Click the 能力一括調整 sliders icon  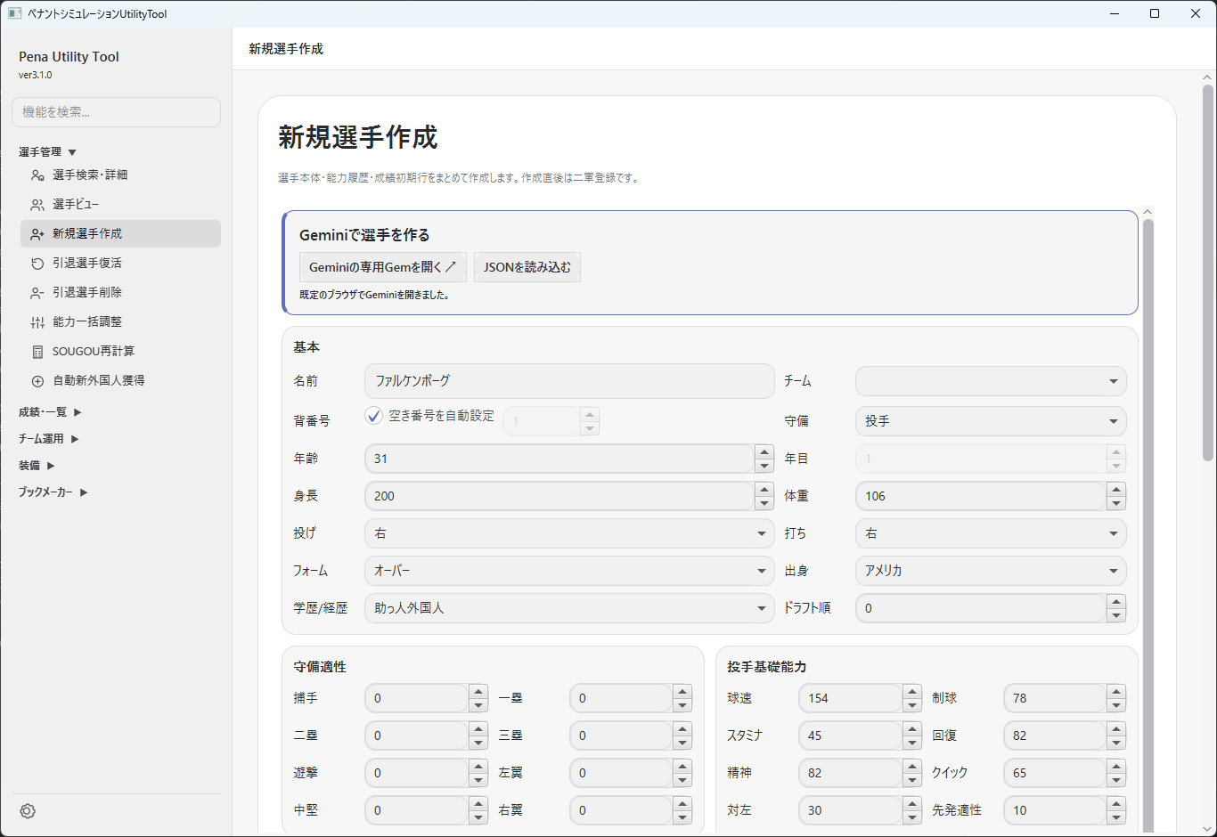coord(37,322)
